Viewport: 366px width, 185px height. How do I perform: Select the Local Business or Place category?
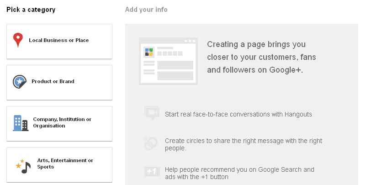tap(59, 42)
